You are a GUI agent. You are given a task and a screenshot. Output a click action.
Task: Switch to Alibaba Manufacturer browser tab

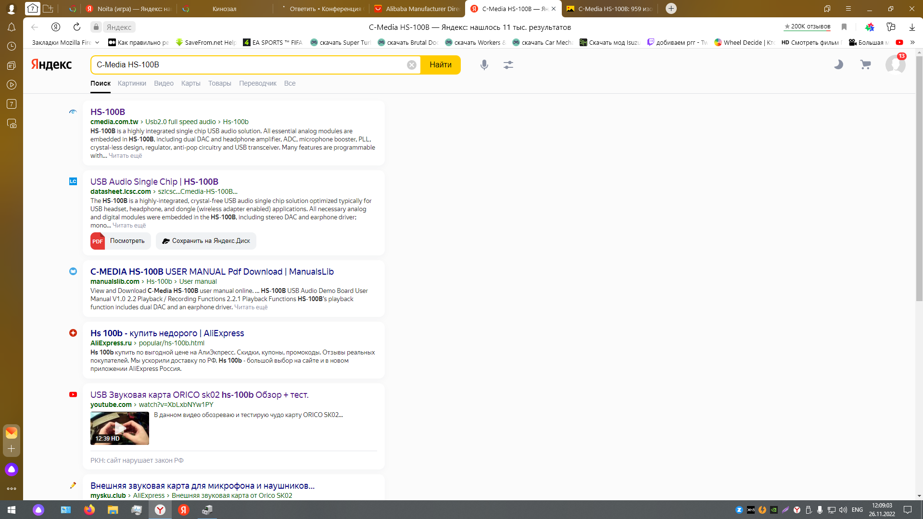[417, 9]
